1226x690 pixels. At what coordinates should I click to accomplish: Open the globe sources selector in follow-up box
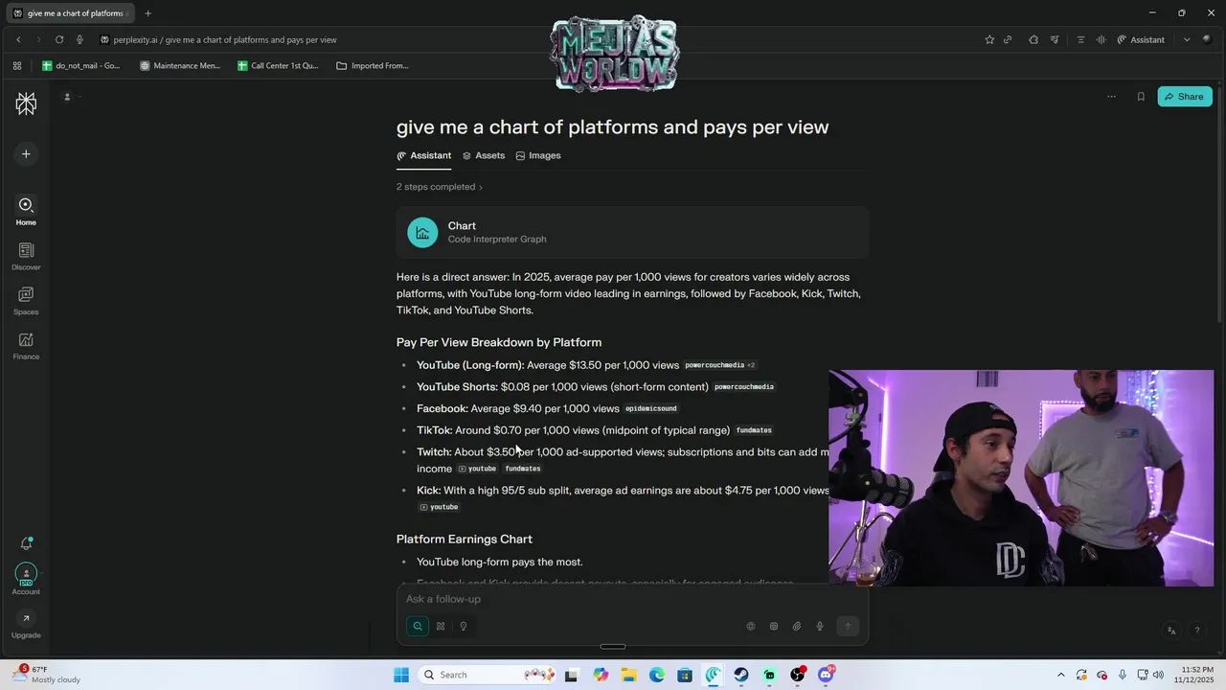(751, 626)
